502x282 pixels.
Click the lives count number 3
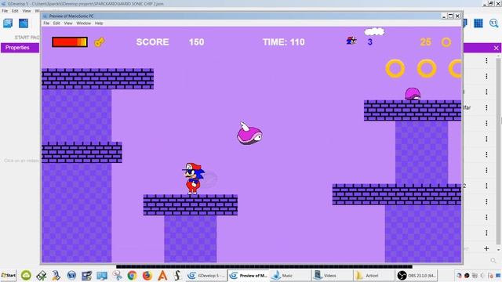pyautogui.click(x=369, y=42)
